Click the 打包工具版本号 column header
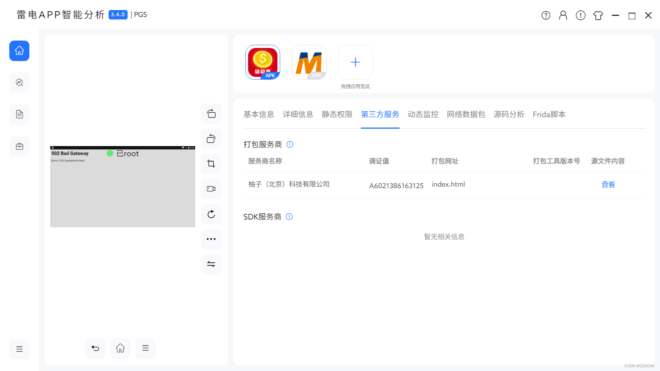Viewport: 660px width, 371px height. tap(556, 161)
